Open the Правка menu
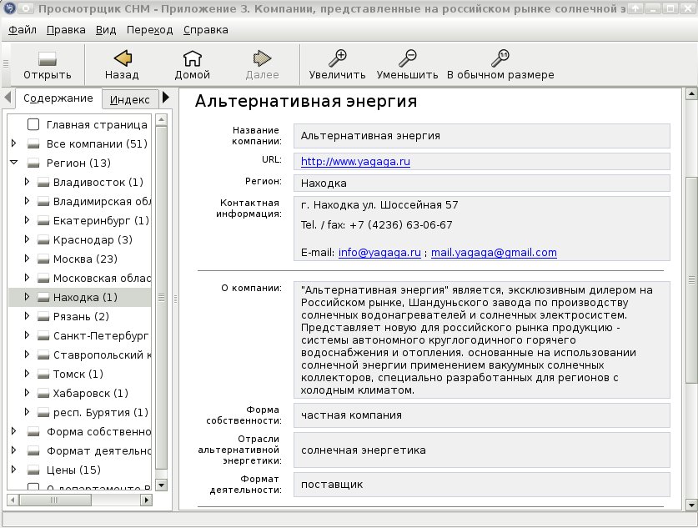The image size is (698, 528). click(66, 30)
